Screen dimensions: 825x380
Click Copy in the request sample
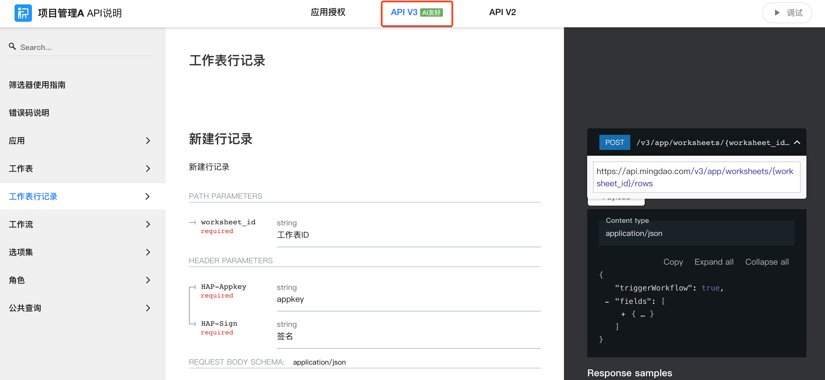[673, 262]
